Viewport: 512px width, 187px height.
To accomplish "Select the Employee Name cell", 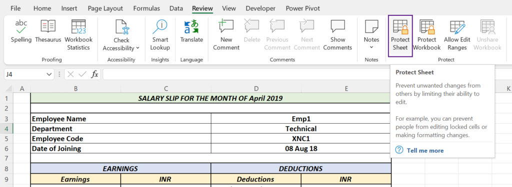I will [121, 119].
